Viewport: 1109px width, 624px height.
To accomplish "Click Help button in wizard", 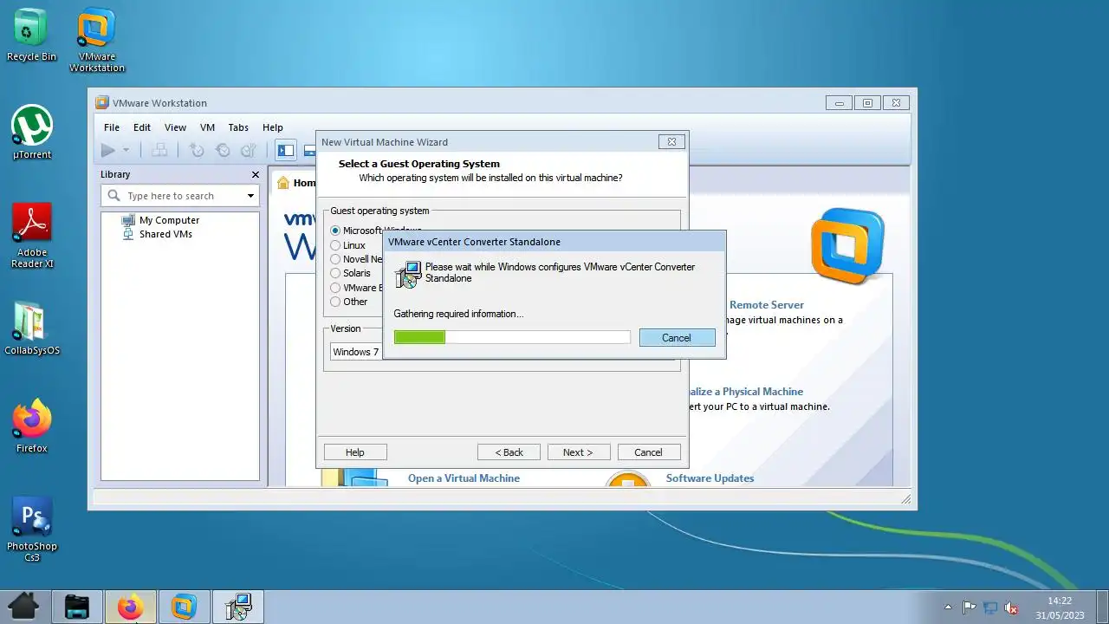I will (355, 452).
